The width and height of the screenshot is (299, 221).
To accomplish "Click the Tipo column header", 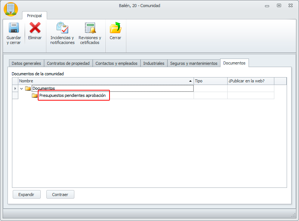I will coord(210,81).
